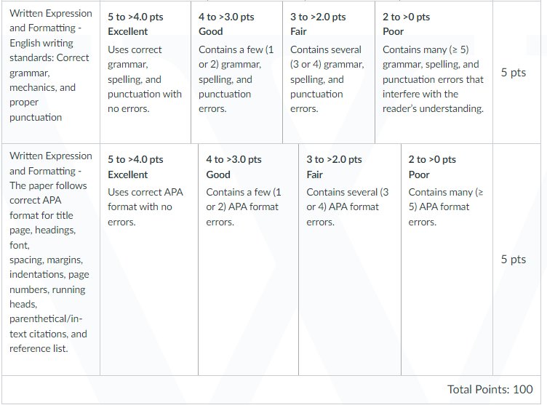Select the APA format Fair rating cell

350,260
